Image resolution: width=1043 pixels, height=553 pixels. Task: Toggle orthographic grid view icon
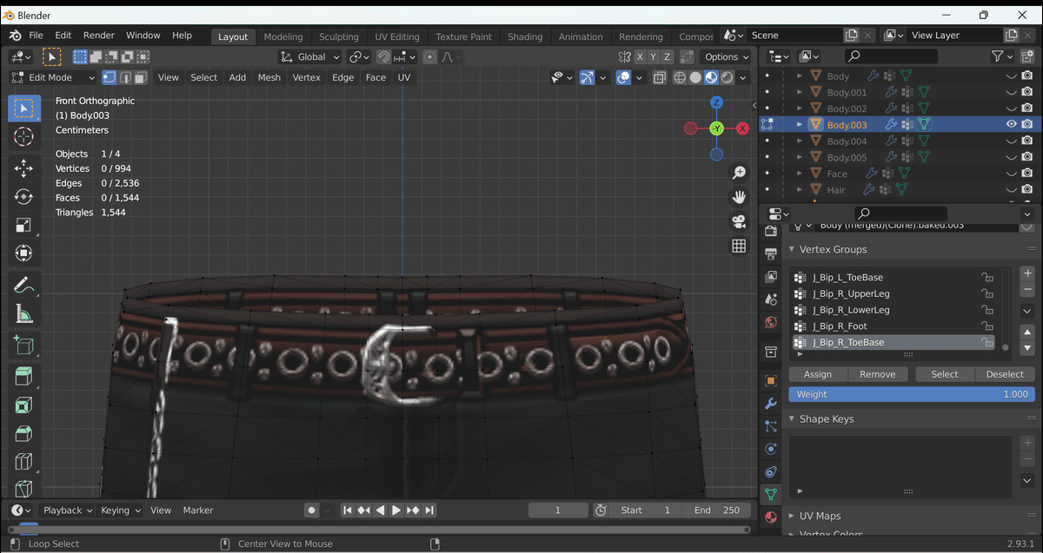[x=739, y=247]
